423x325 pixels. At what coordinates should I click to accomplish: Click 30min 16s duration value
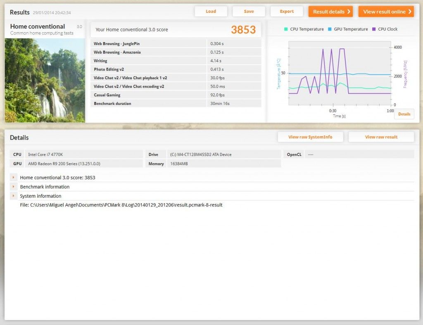[220, 104]
